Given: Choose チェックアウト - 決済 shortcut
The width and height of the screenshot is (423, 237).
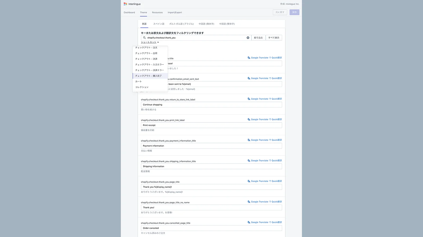Looking at the screenshot, I should click(150, 59).
